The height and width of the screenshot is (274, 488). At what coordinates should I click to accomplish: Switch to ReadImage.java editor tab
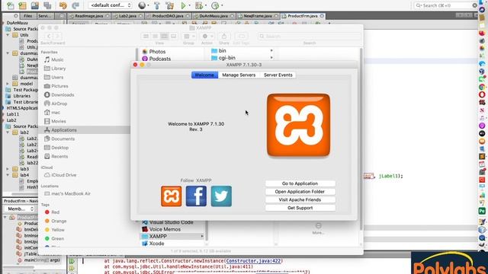[x=89, y=16]
